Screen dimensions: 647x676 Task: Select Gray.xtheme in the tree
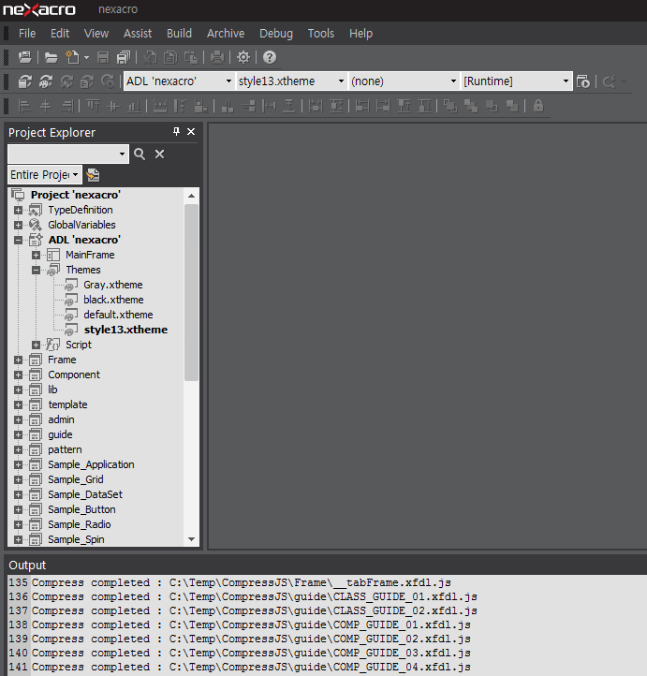click(x=113, y=285)
